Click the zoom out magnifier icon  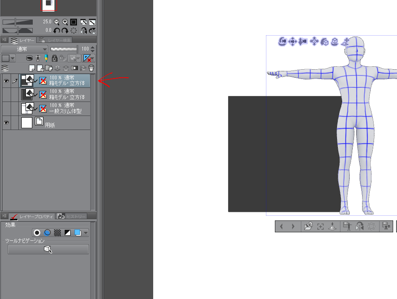point(57,22)
